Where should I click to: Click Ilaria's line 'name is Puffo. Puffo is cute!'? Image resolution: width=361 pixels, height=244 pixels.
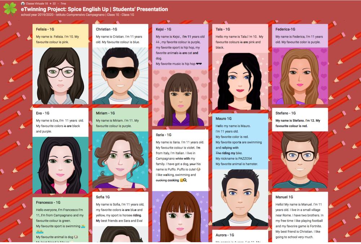pos(175,170)
